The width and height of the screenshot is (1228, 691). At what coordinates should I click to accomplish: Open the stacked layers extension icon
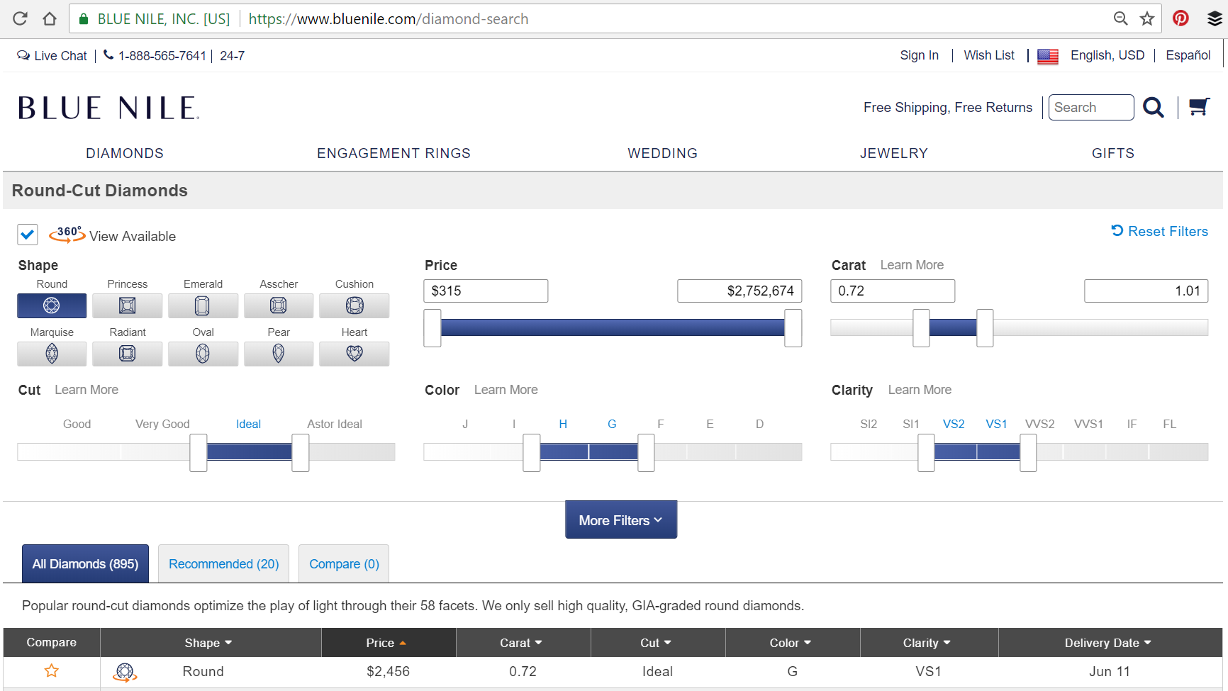1215,18
